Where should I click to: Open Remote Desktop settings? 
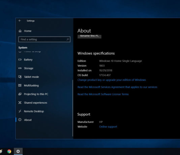click(x=34, y=111)
